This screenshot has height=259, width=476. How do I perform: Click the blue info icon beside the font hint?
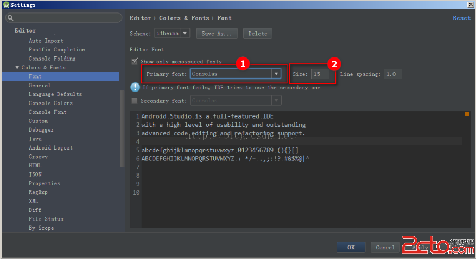point(135,87)
